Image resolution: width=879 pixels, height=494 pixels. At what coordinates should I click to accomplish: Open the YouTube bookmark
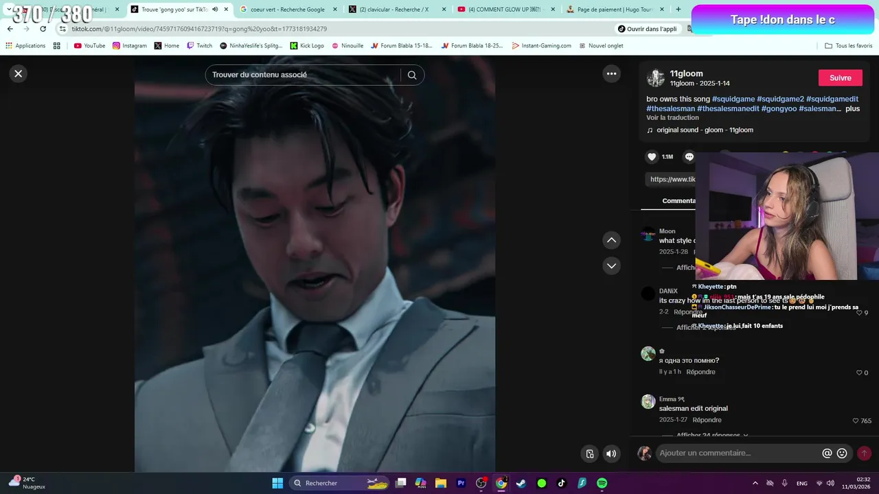tap(89, 46)
